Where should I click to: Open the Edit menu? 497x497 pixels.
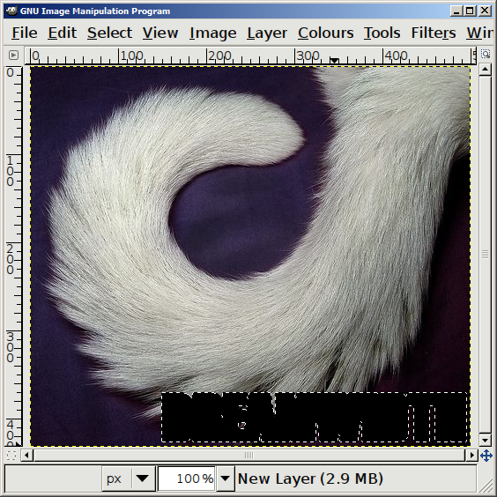coord(62,33)
